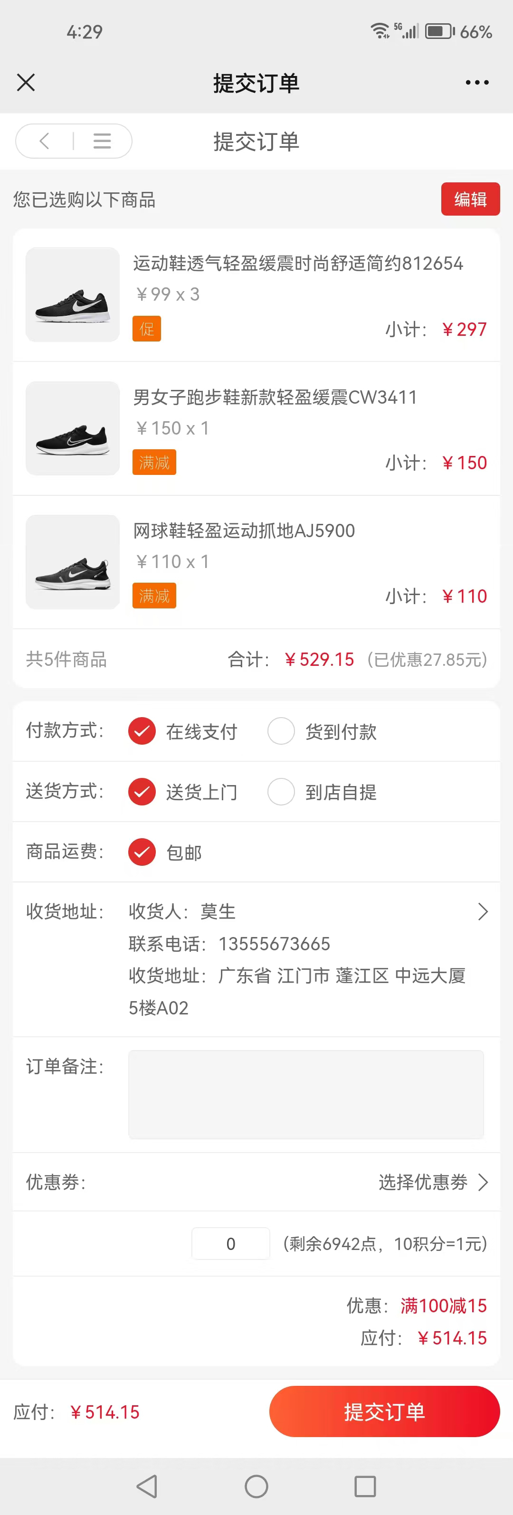This screenshot has width=513, height=1515.
Task: Select 在线支付 payment method
Action: pos(142,731)
